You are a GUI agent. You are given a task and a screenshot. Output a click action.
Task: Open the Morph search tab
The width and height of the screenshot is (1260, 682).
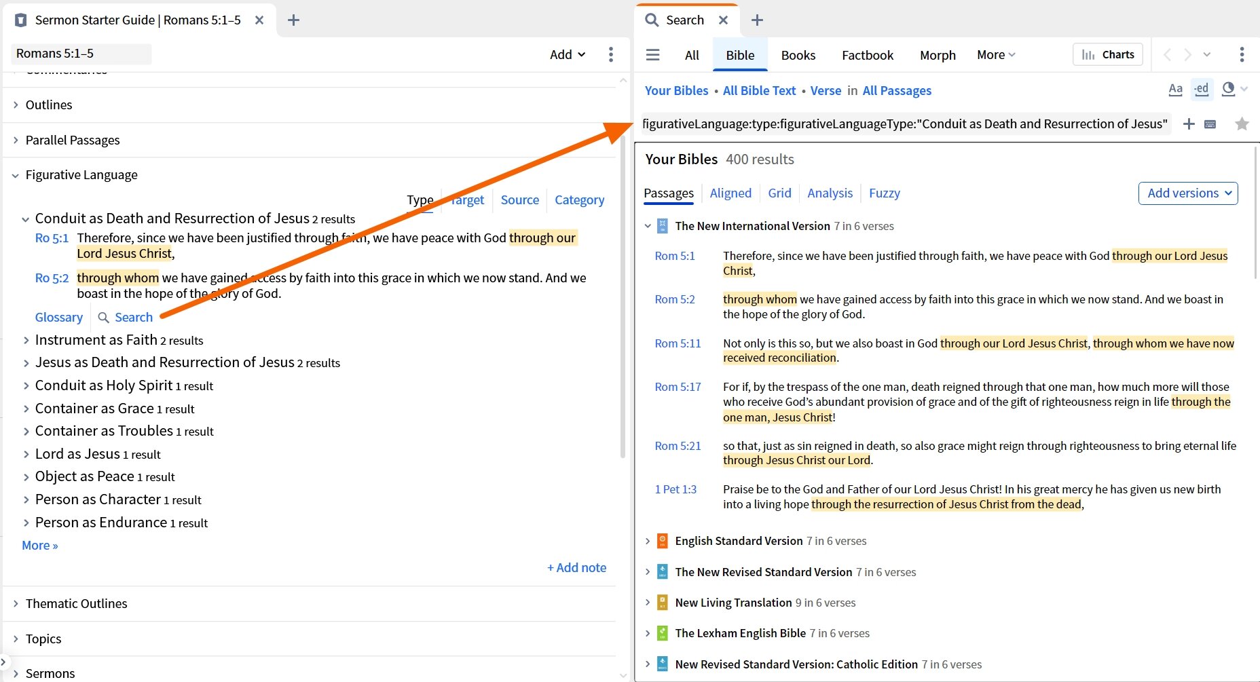[938, 55]
